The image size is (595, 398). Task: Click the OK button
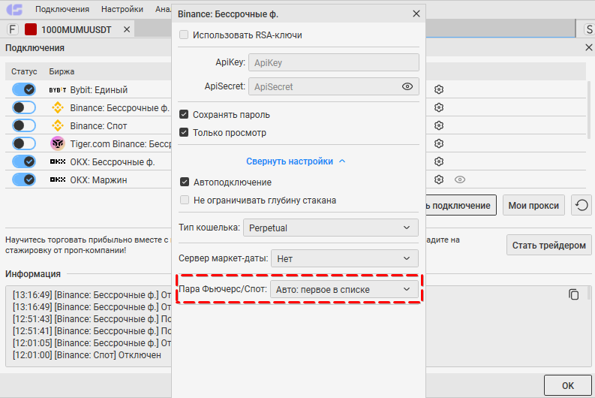(568, 385)
